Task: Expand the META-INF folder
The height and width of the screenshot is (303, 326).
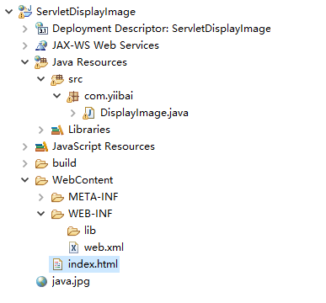Action: (41, 197)
